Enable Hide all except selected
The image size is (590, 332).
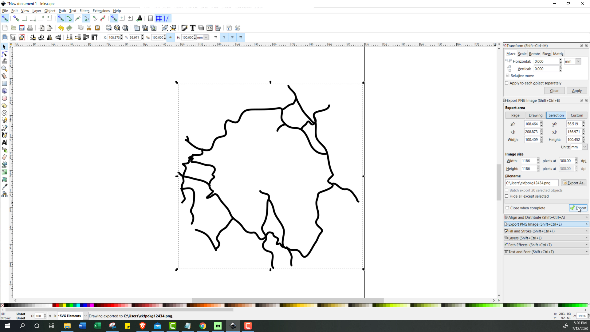[507, 196]
